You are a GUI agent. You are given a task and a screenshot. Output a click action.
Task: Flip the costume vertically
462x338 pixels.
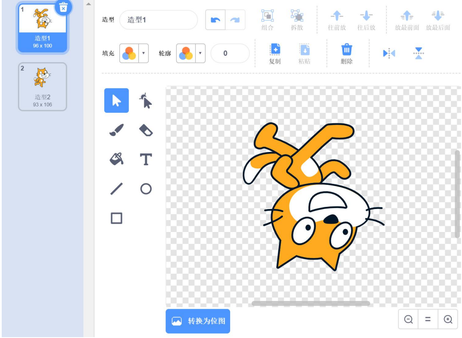419,53
